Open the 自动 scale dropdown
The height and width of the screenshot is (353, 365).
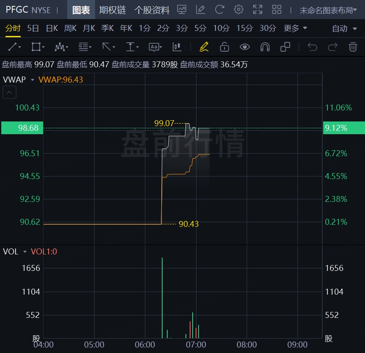coord(343,28)
